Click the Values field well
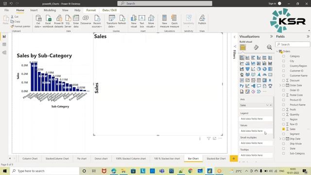Image resolution: width=311 pixels, height=175 pixels. click(x=256, y=131)
